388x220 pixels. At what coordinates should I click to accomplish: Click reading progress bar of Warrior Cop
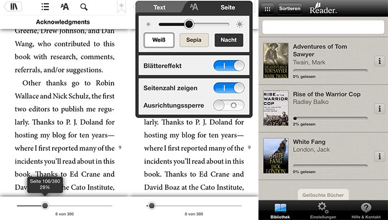(330, 118)
